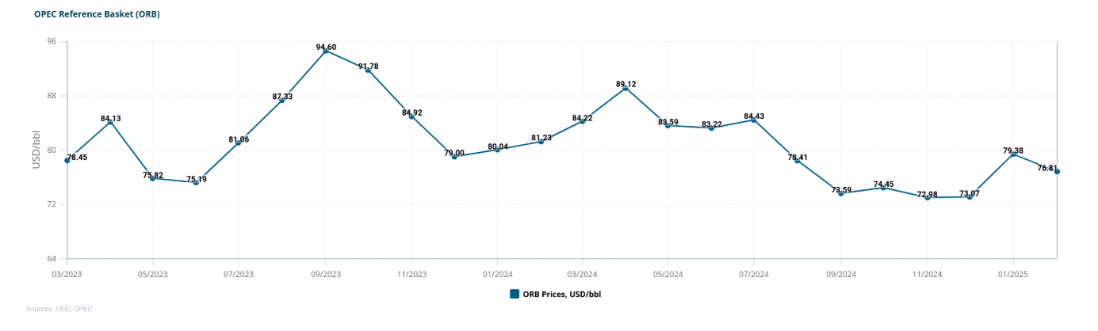Select the data point valued 75.19

pos(196,183)
